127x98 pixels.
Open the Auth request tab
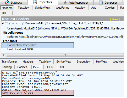click(94, 8)
